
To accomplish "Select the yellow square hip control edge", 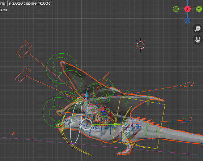I will 139,123.
